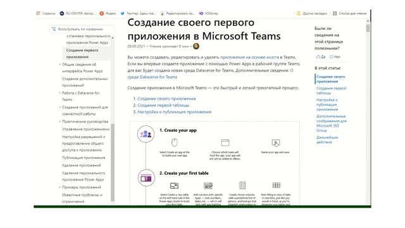Image resolution: width=405 pixels, height=228 pixels.
Task: Jump to Создание первой таблицы in article nav
Action: [x=331, y=91]
